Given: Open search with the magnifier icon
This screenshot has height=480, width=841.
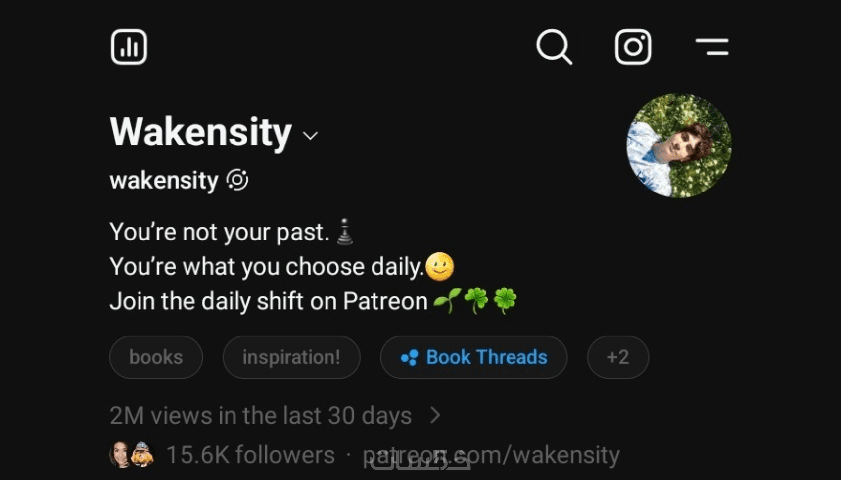Looking at the screenshot, I should 554,47.
